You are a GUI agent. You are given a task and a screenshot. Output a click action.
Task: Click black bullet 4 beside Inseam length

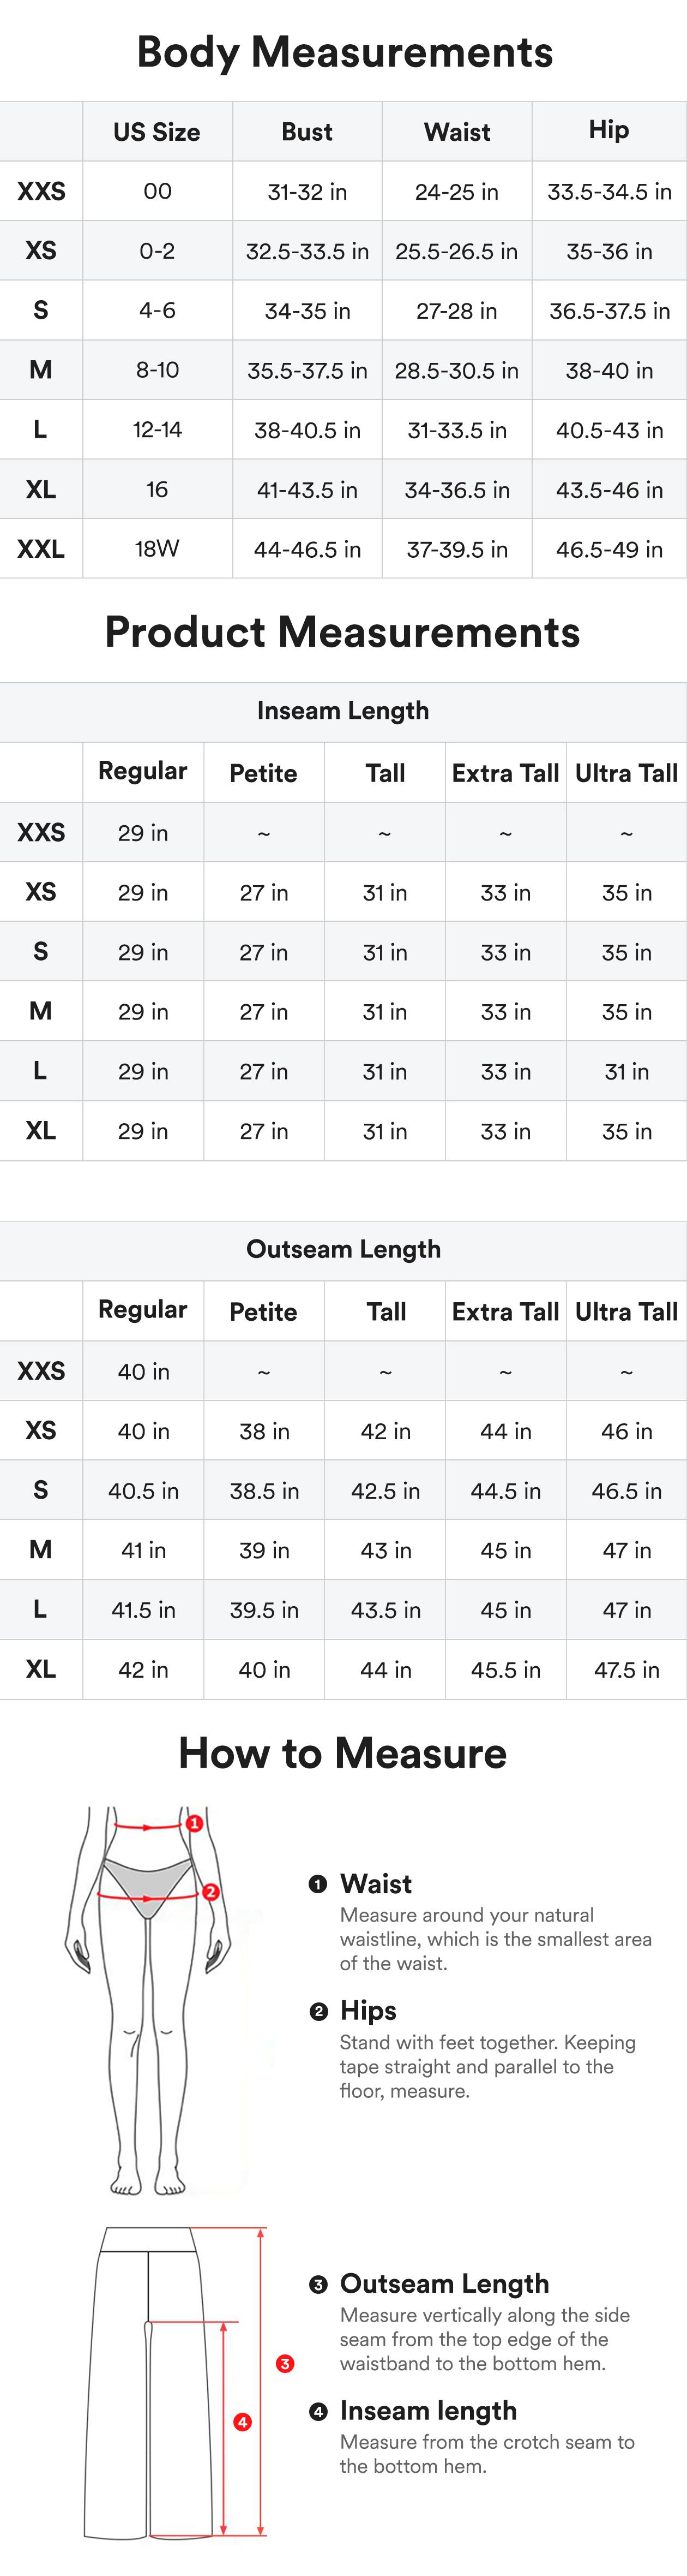coord(318,2411)
